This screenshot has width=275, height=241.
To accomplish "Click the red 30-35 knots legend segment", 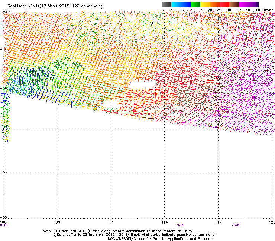I will [x=224, y=4].
